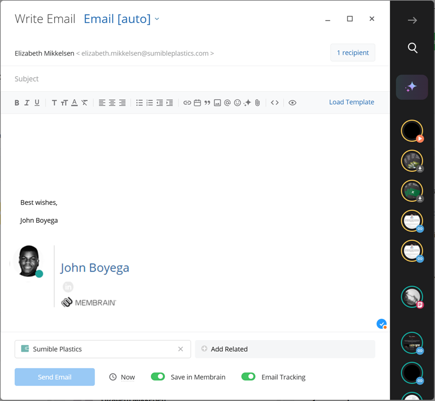Insert an image icon
435x401 pixels.
click(x=217, y=103)
